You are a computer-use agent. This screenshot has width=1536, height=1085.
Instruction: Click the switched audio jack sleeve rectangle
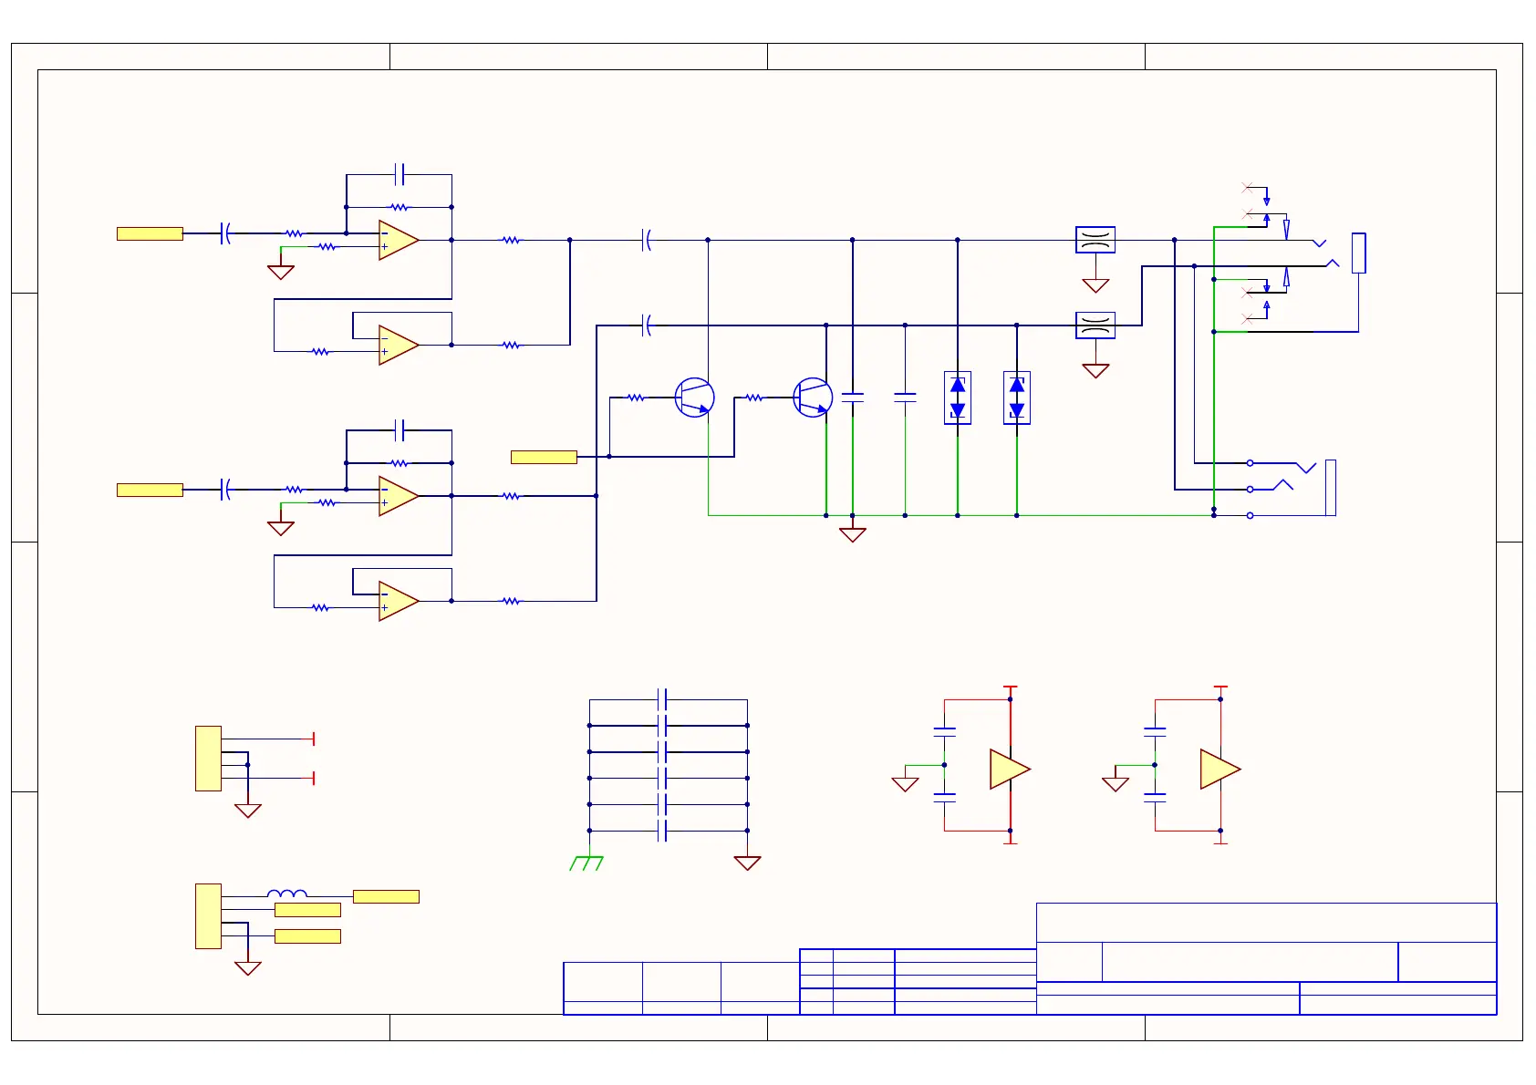pyautogui.click(x=1359, y=253)
